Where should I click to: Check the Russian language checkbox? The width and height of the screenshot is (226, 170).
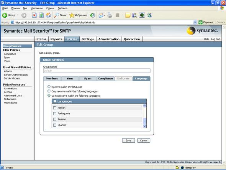[x=55, y=119]
